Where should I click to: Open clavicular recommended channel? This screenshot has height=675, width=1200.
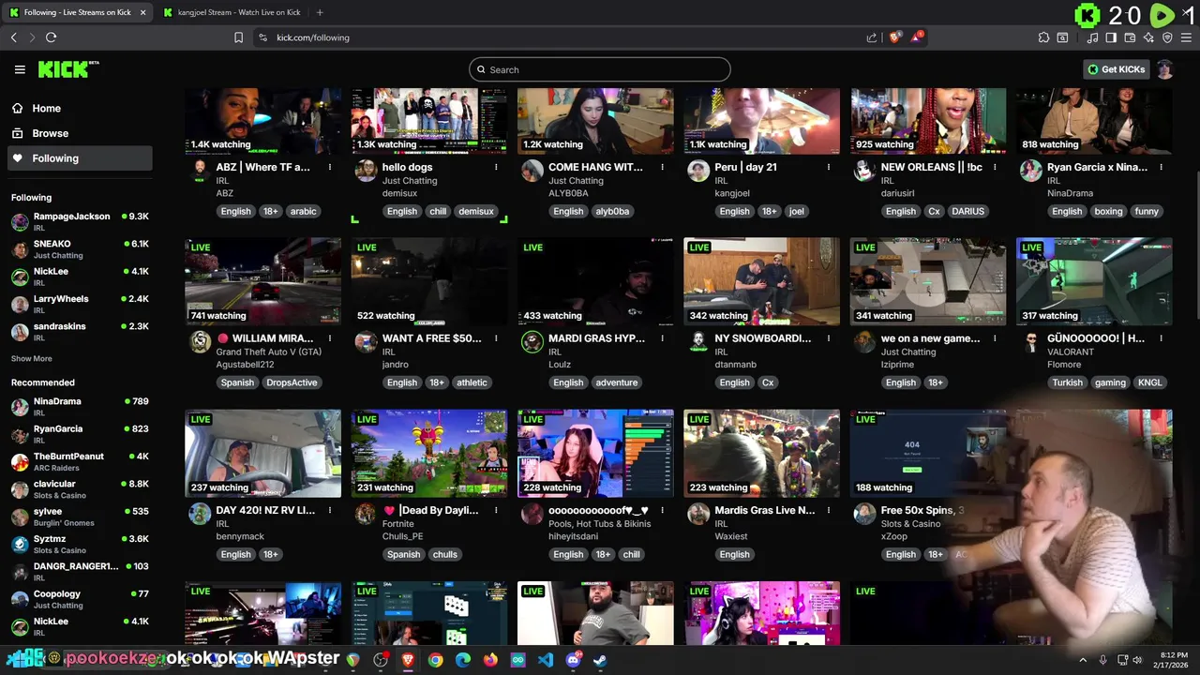79,489
